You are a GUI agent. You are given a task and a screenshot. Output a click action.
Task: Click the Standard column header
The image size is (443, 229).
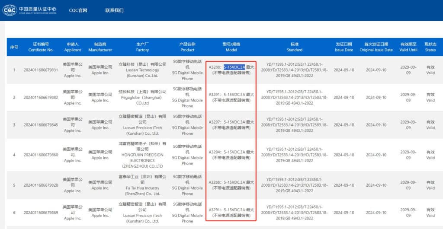[294, 47]
